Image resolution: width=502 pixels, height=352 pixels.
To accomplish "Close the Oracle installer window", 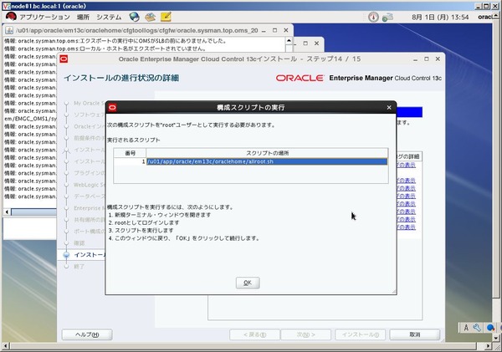I will [438, 59].
